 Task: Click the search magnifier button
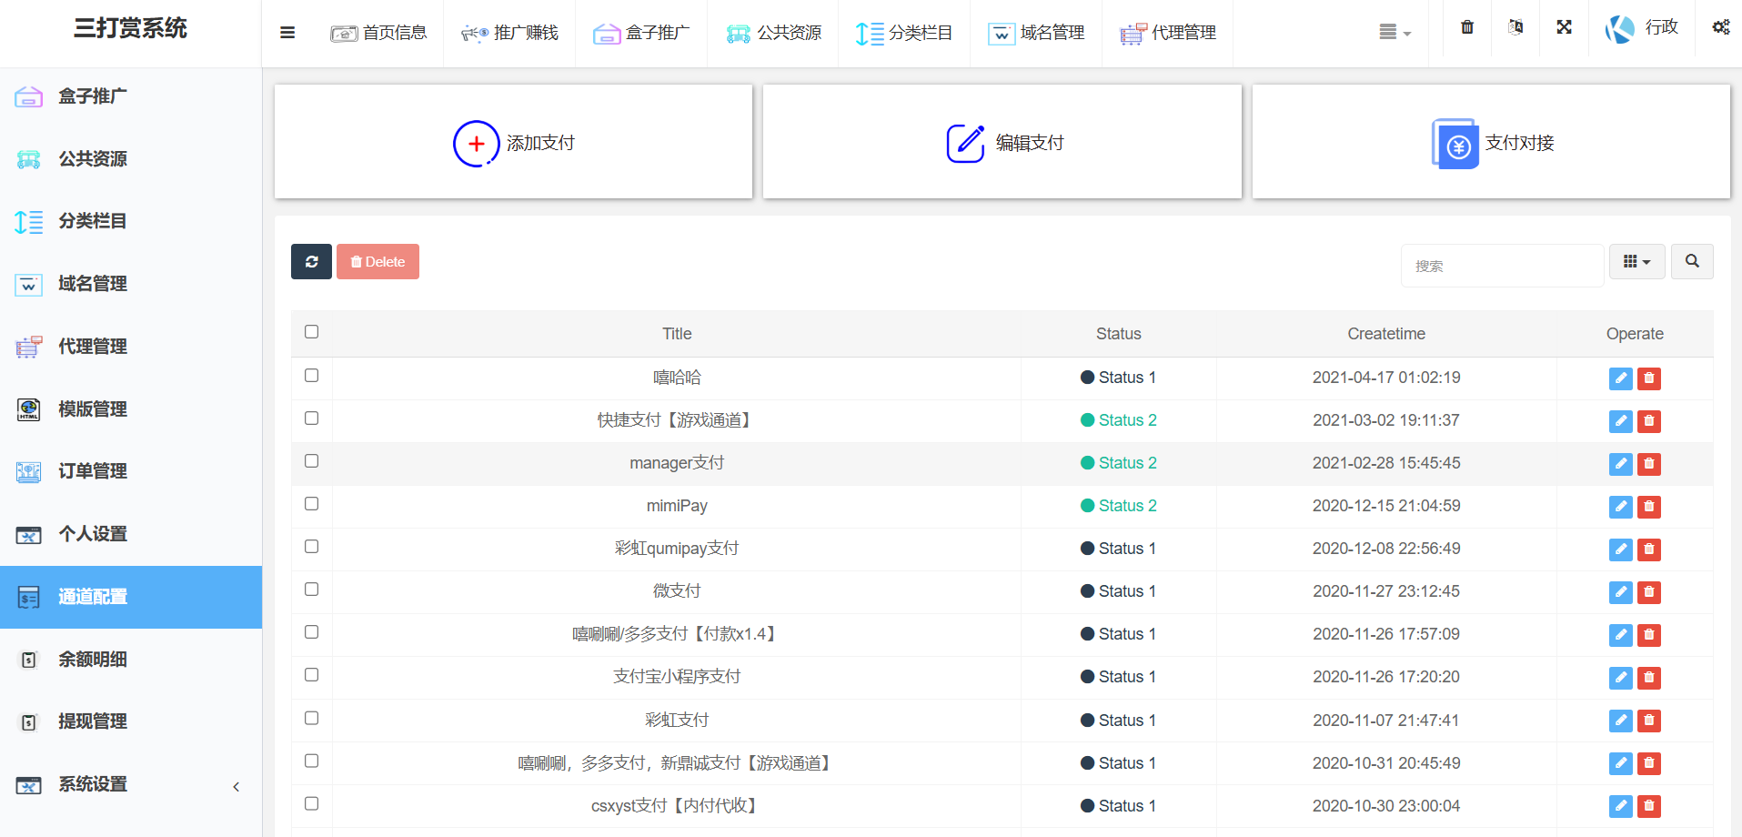click(x=1692, y=262)
